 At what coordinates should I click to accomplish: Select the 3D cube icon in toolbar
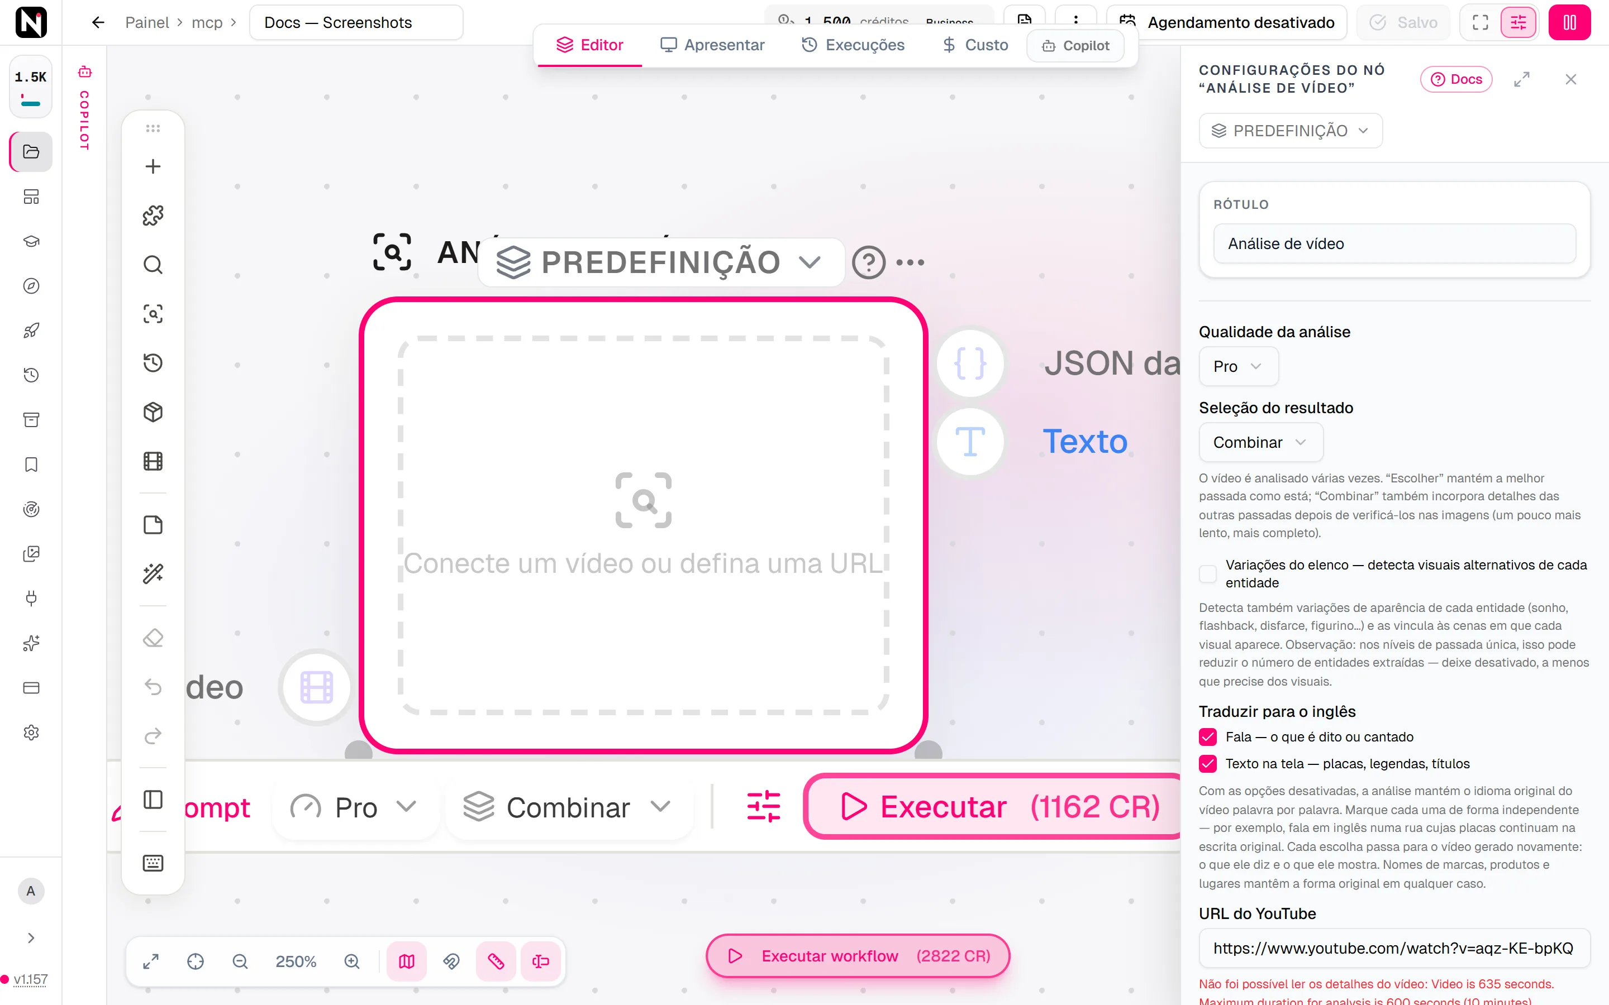tap(153, 412)
